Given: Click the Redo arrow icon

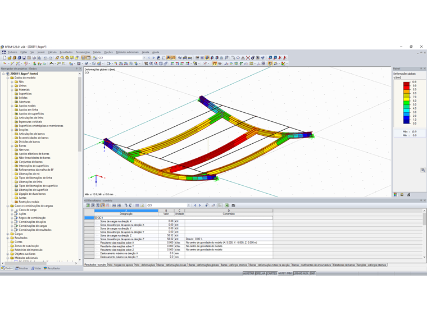Looking at the screenshot, I should [51, 58].
